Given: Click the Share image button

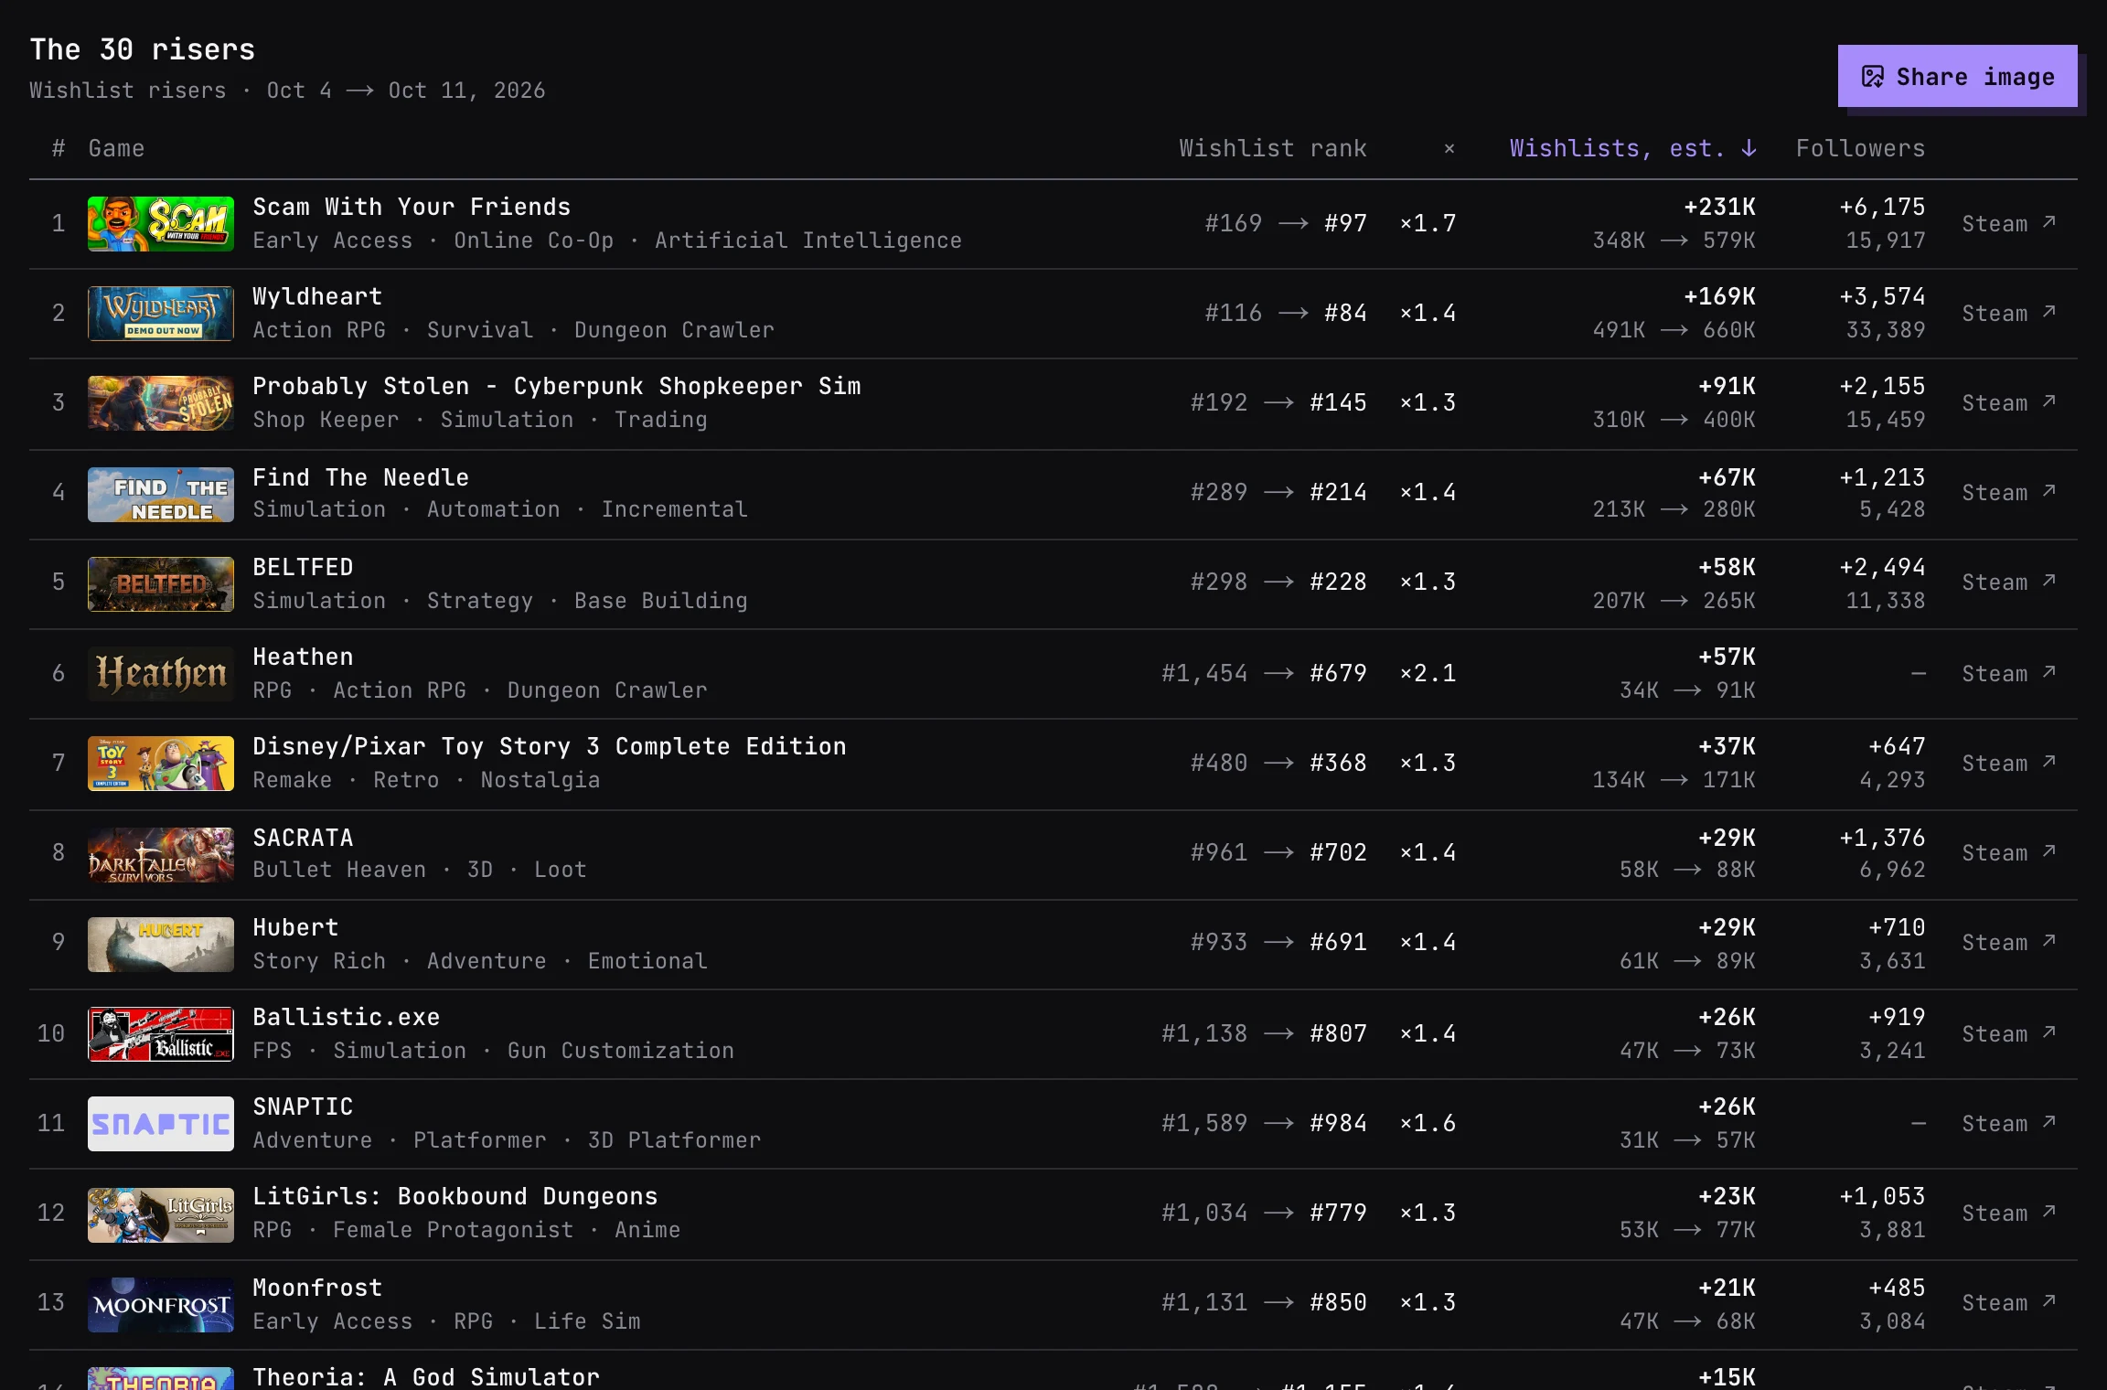Looking at the screenshot, I should point(1957,77).
